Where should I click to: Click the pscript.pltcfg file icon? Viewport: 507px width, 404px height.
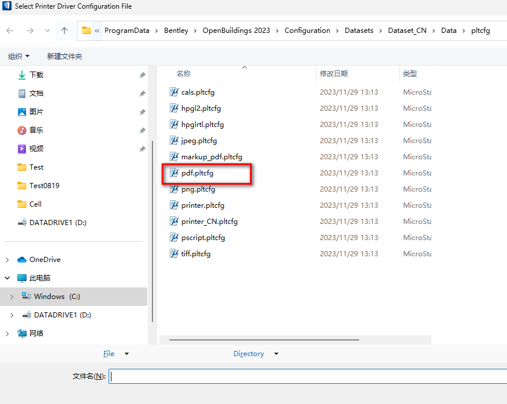pos(174,238)
